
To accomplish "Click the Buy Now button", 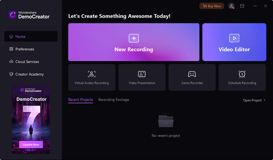I will pos(212,6).
